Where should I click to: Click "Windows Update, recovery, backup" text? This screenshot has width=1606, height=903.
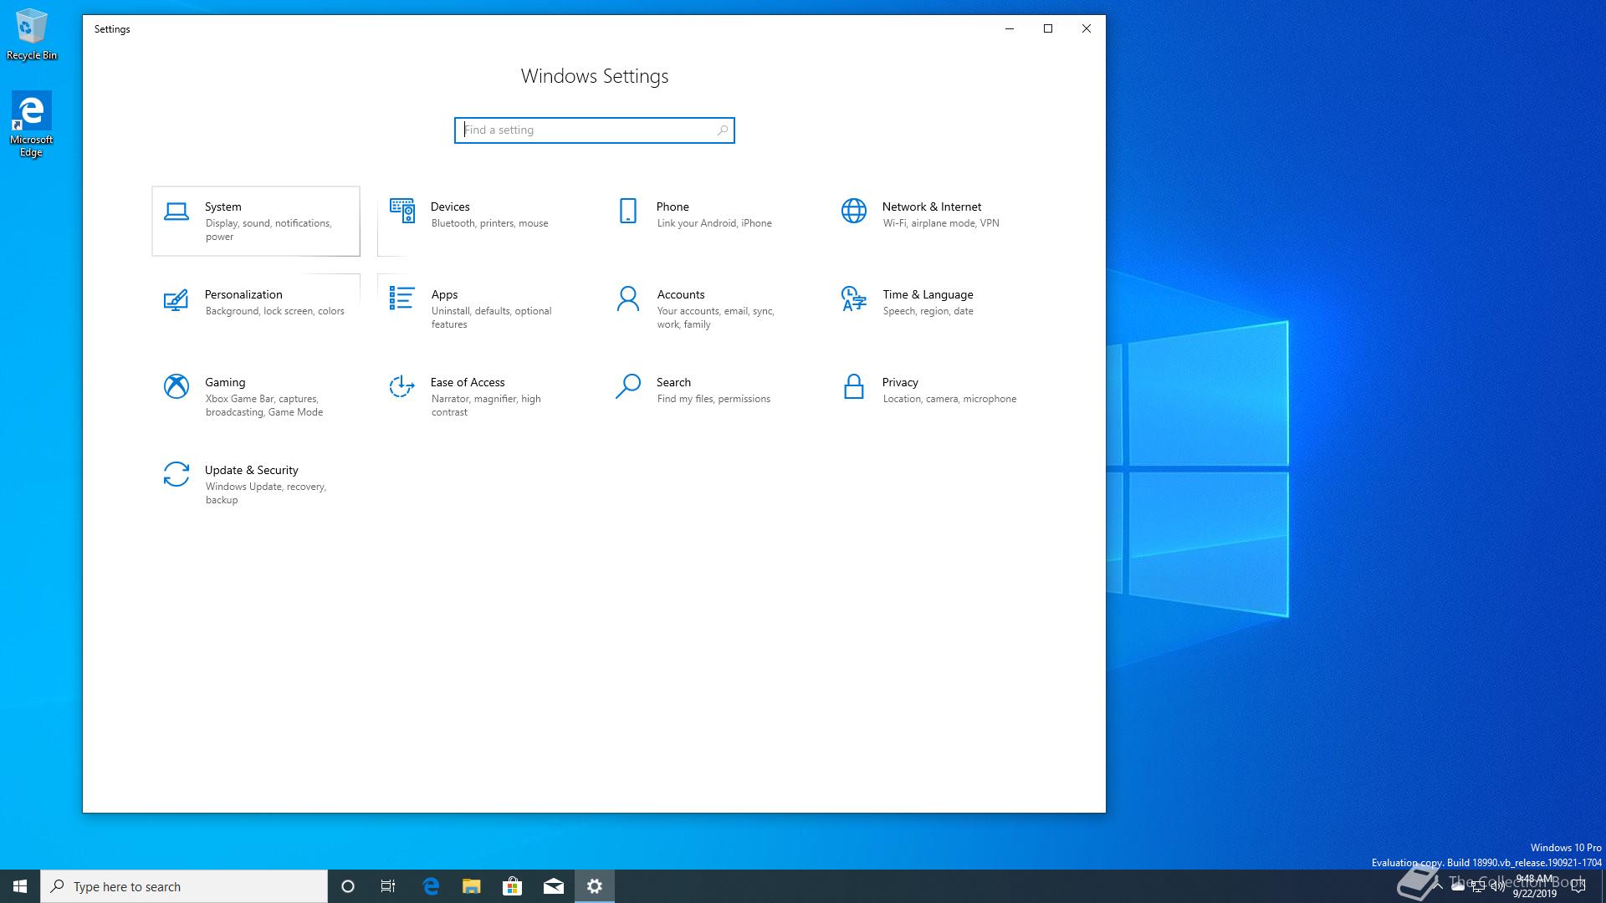(266, 493)
